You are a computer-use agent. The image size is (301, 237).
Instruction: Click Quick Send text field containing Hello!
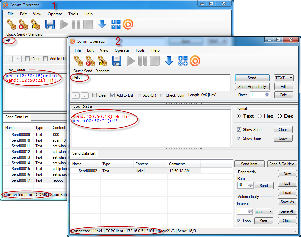(x=151, y=82)
